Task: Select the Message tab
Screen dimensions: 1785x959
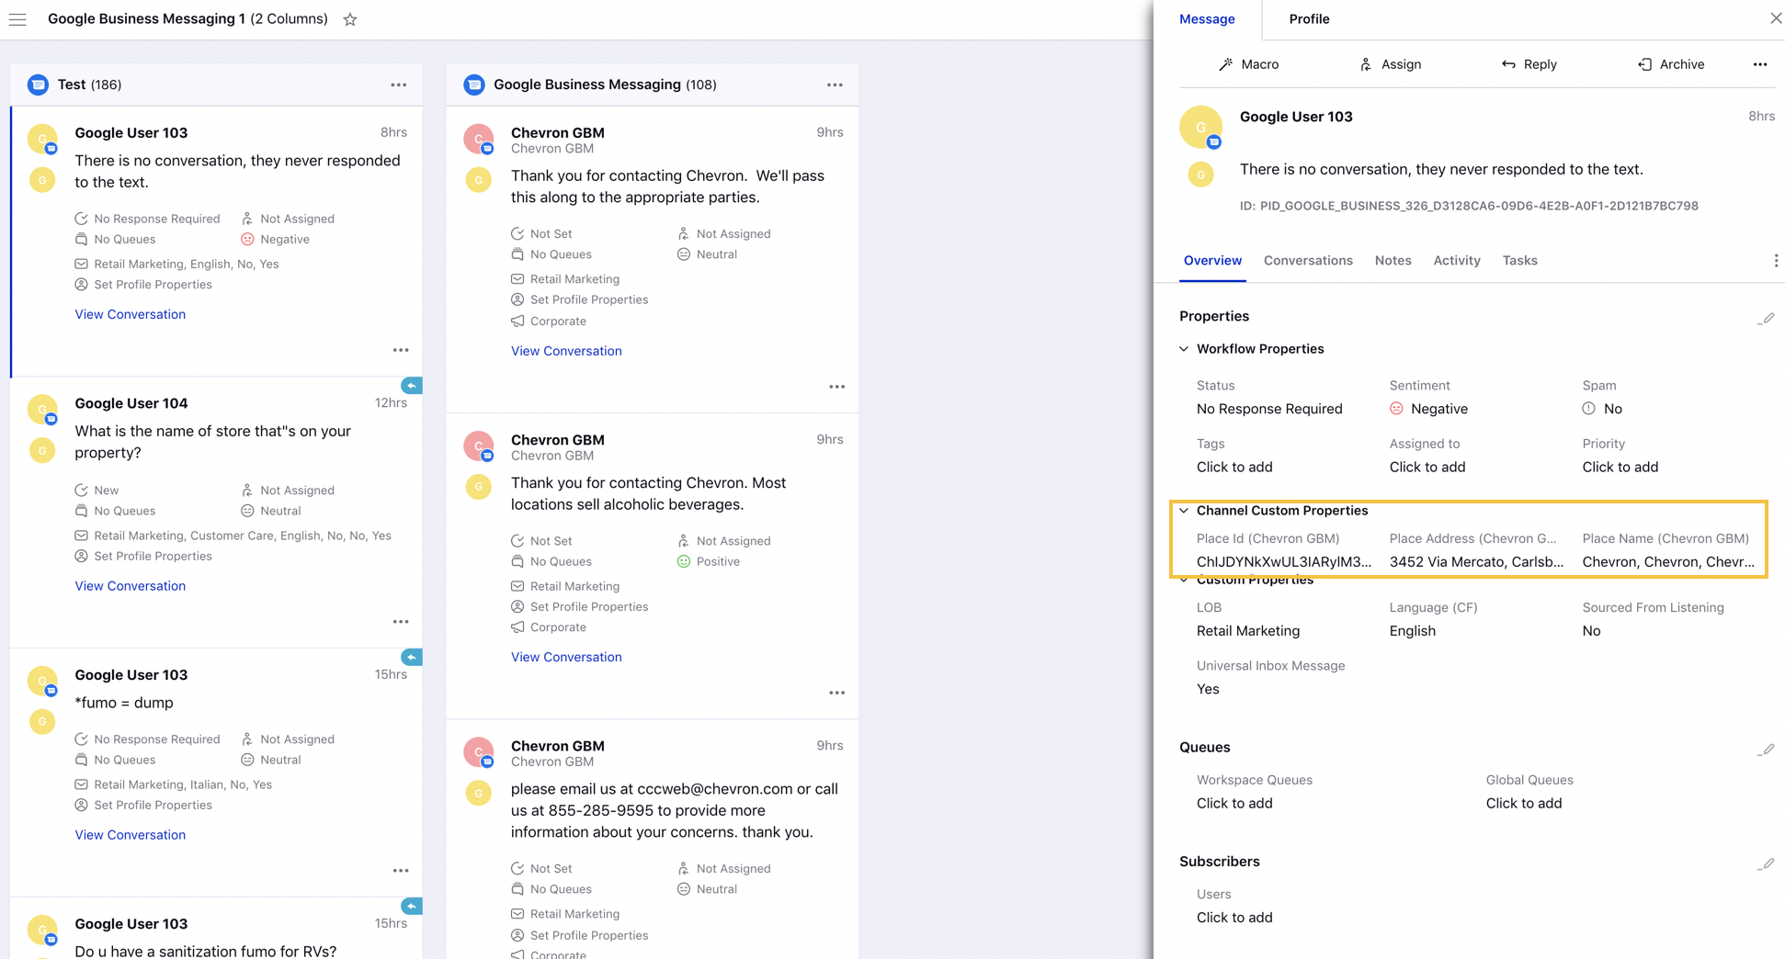Action: click(x=1207, y=19)
